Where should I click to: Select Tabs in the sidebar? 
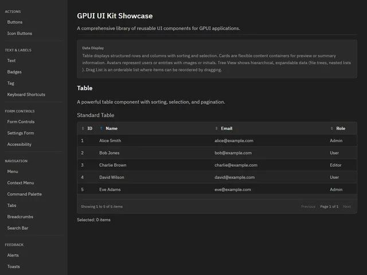click(11, 205)
